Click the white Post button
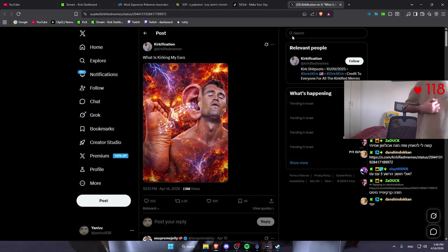448x252 pixels. pos(104,201)
